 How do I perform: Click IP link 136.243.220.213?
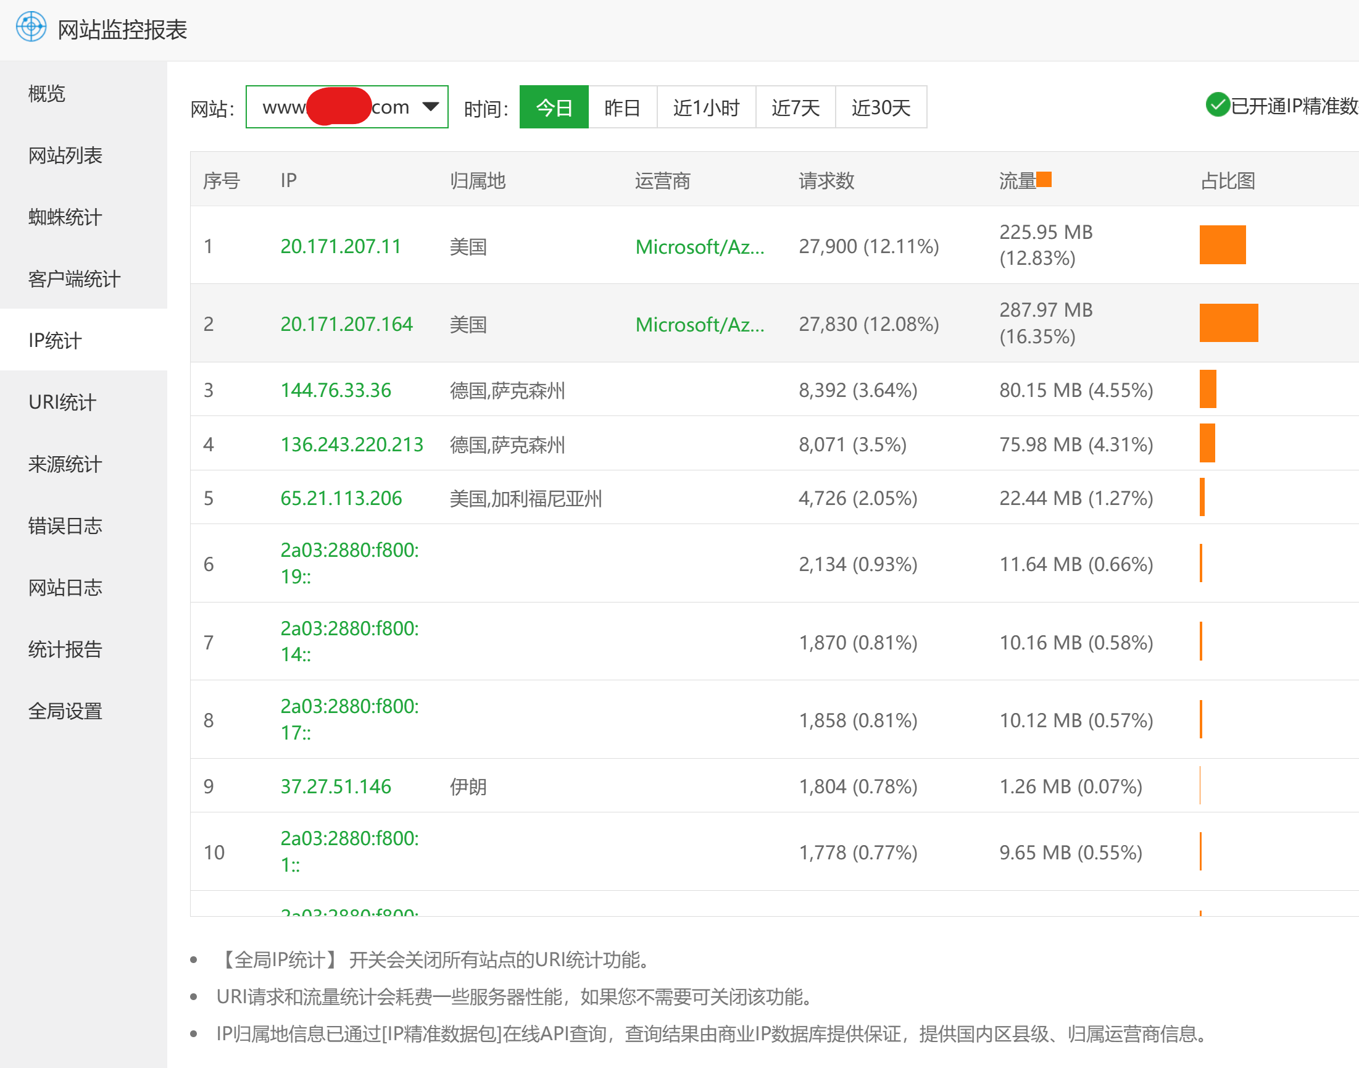pyautogui.click(x=352, y=444)
